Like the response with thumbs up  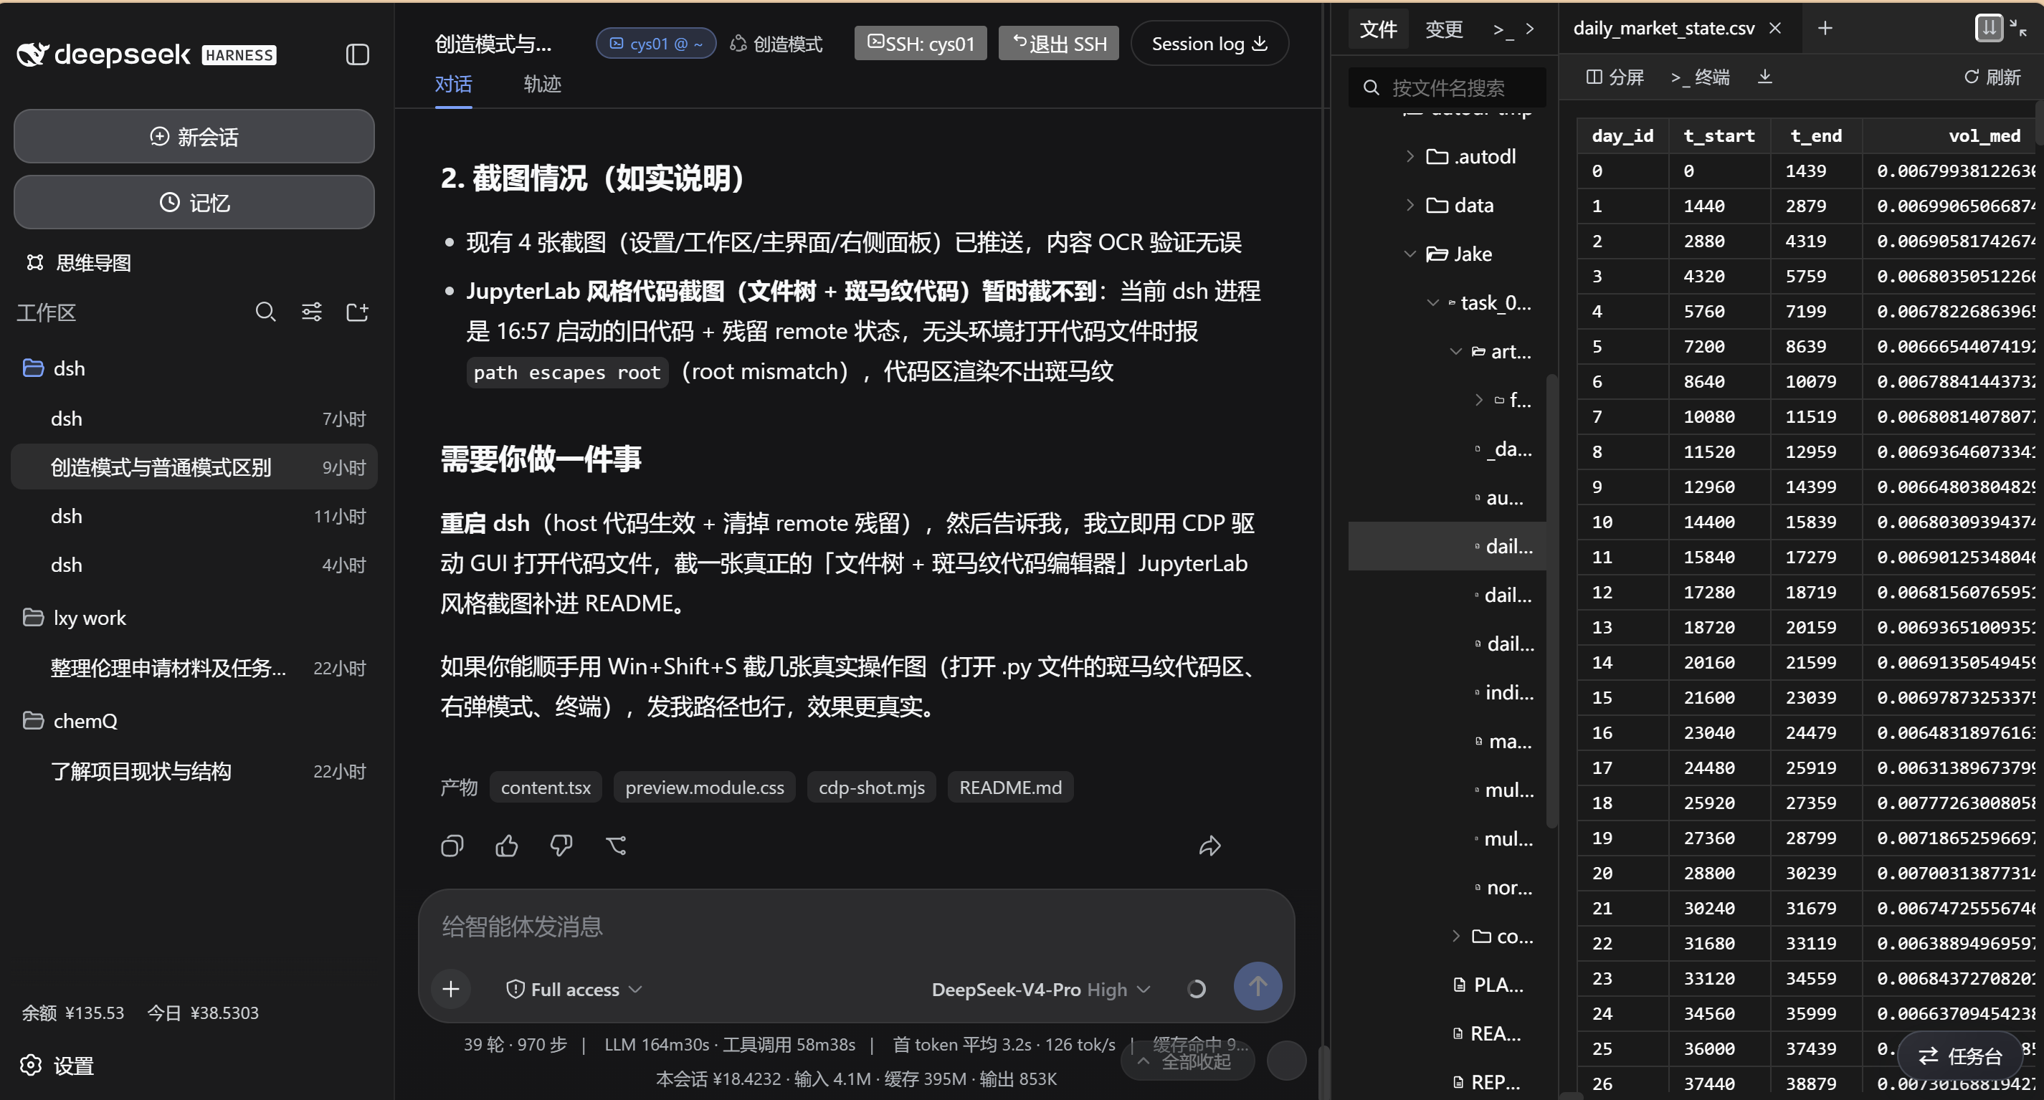coord(506,846)
